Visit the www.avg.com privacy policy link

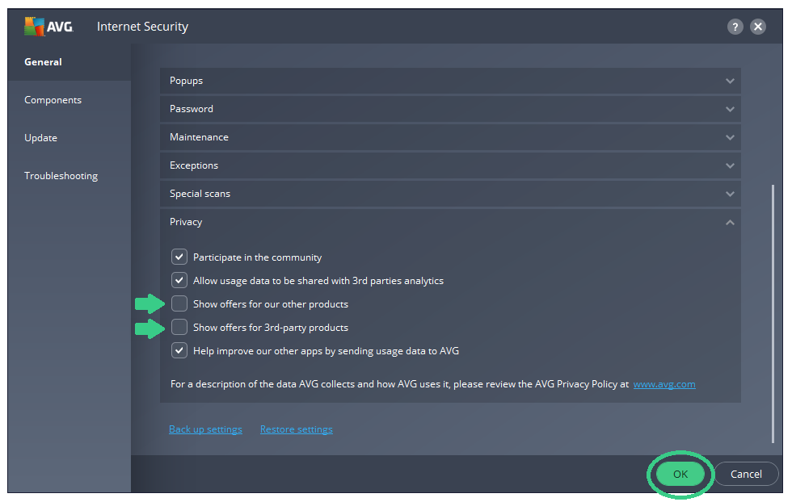click(x=664, y=384)
